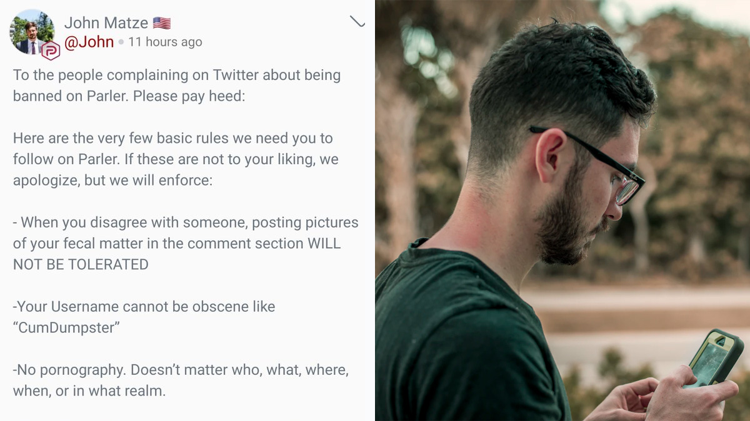
Task: Click the Parler badge on the avatar
Action: (x=50, y=51)
